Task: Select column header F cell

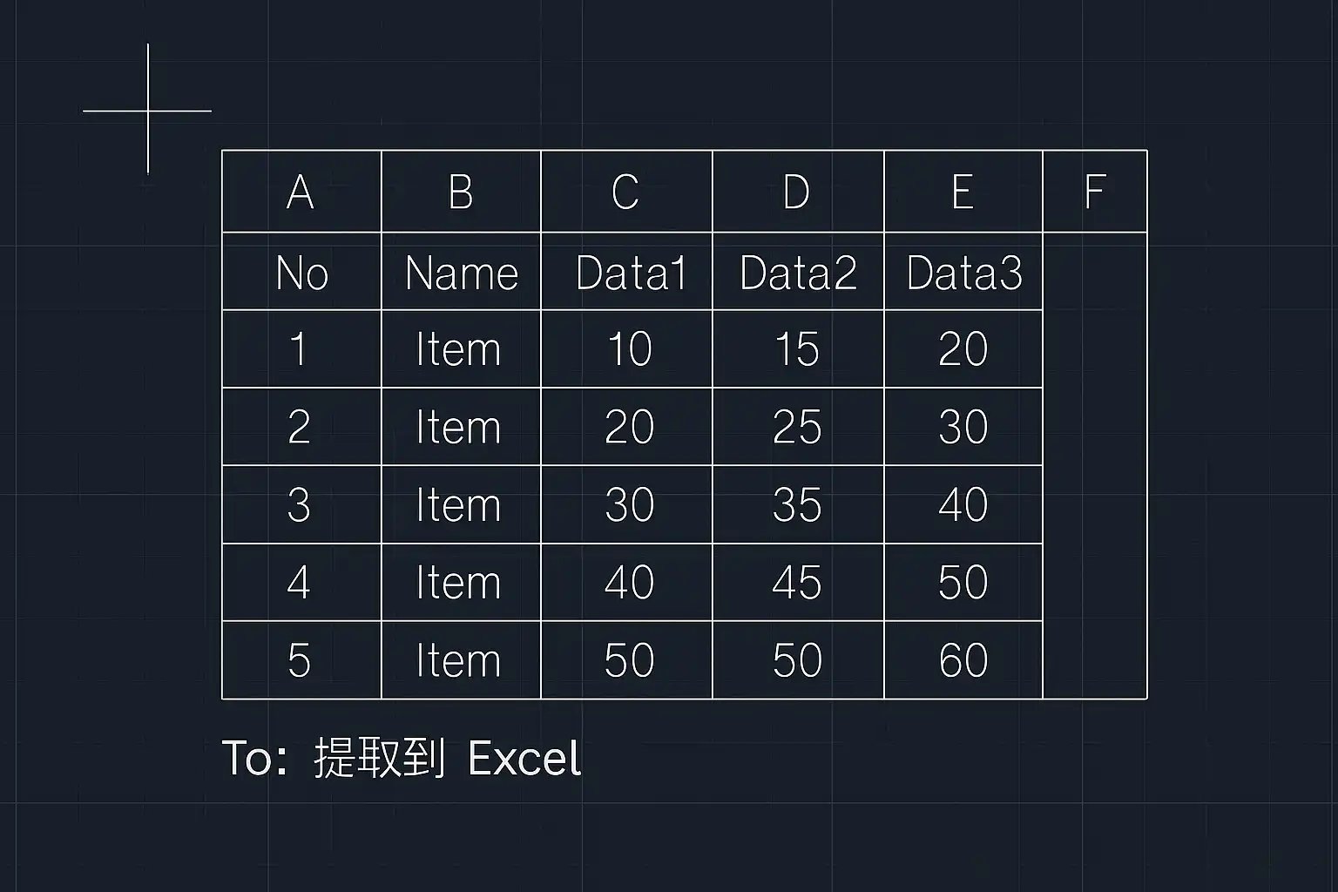Action: click(1095, 192)
